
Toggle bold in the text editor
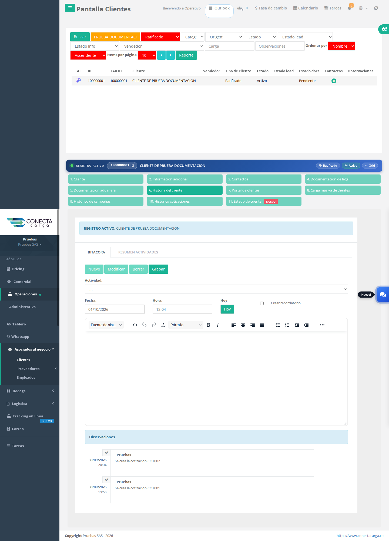pos(208,325)
